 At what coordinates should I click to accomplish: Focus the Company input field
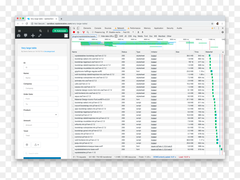(41, 88)
